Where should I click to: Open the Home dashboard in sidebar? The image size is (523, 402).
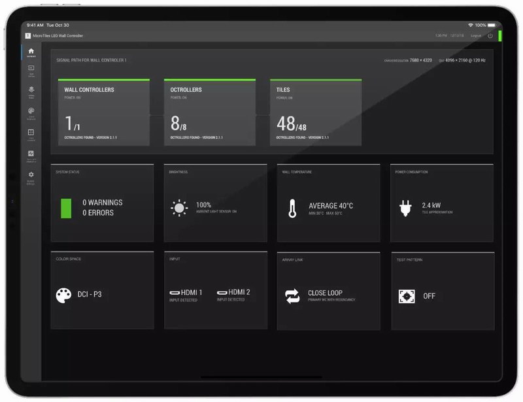[31, 52]
